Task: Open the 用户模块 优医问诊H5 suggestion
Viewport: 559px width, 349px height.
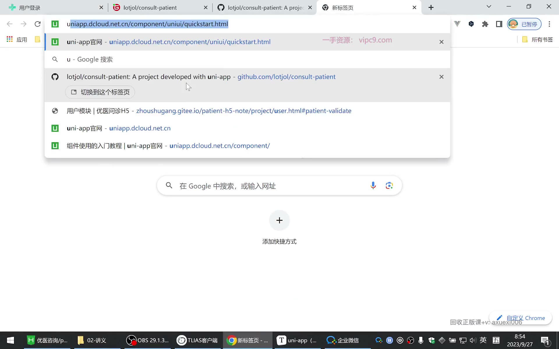Action: pos(247,111)
